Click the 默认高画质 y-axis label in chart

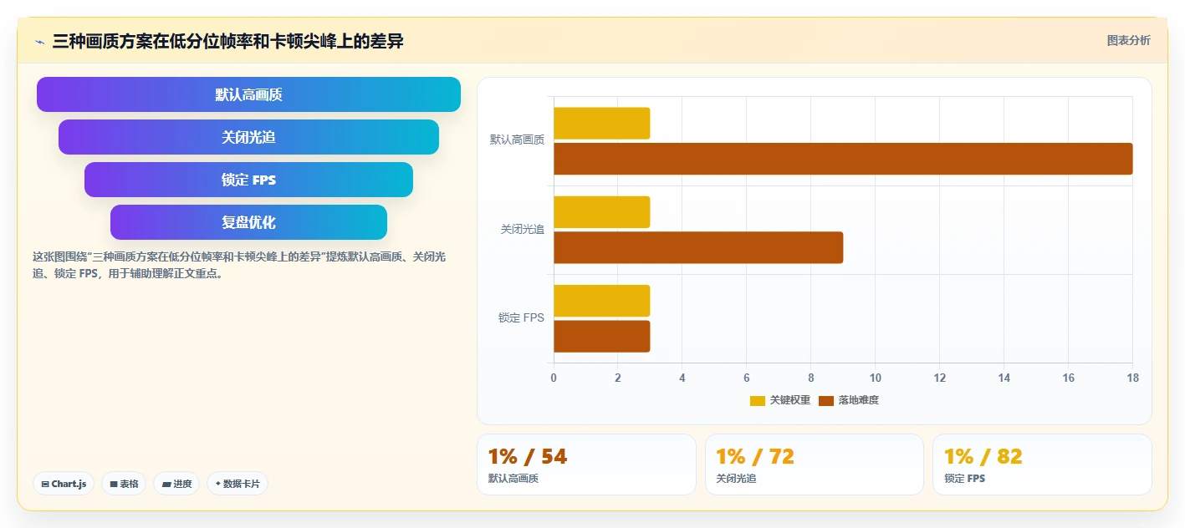pyautogui.click(x=517, y=140)
